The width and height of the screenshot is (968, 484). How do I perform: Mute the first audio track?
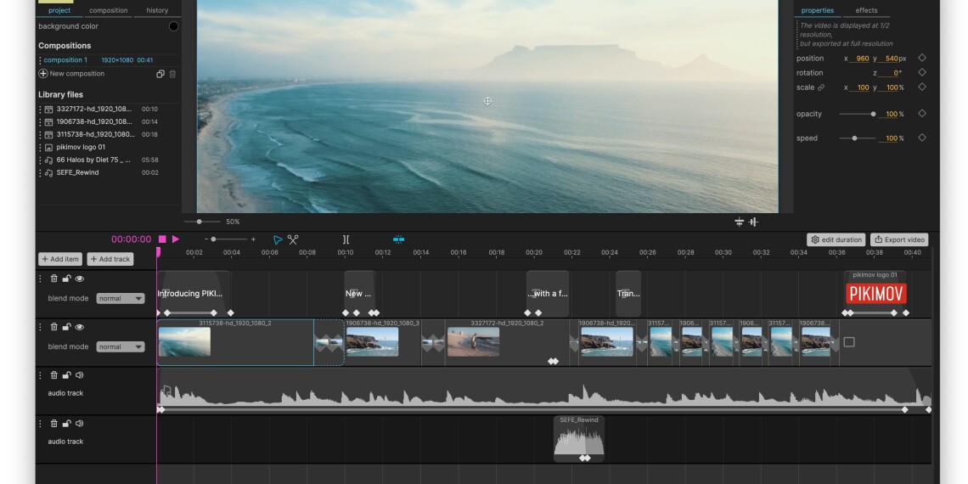coord(80,375)
